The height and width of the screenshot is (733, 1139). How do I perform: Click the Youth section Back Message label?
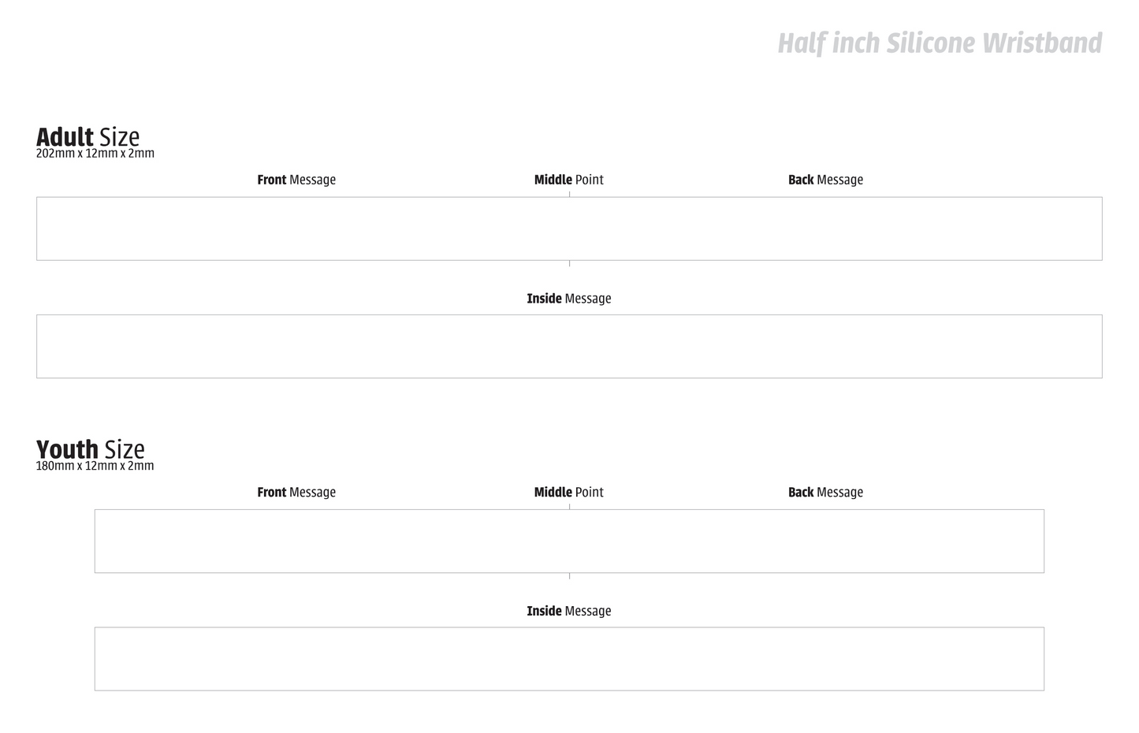(825, 493)
